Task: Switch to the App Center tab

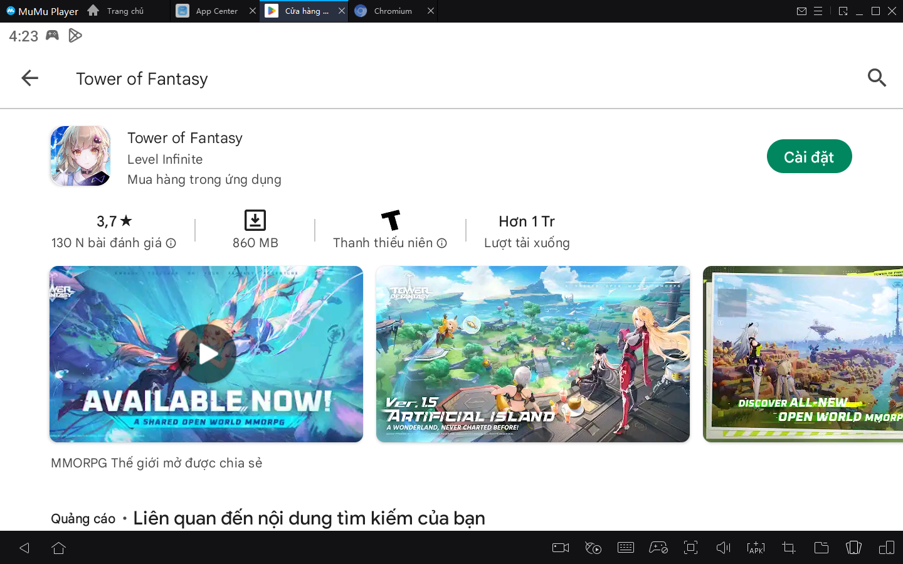Action: pyautogui.click(x=216, y=11)
